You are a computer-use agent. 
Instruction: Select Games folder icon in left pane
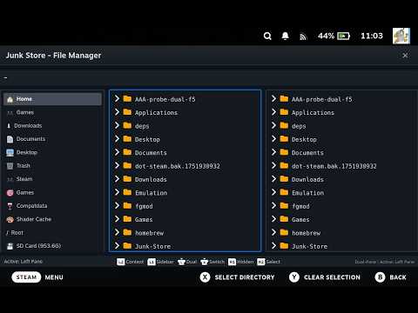(x=127, y=219)
